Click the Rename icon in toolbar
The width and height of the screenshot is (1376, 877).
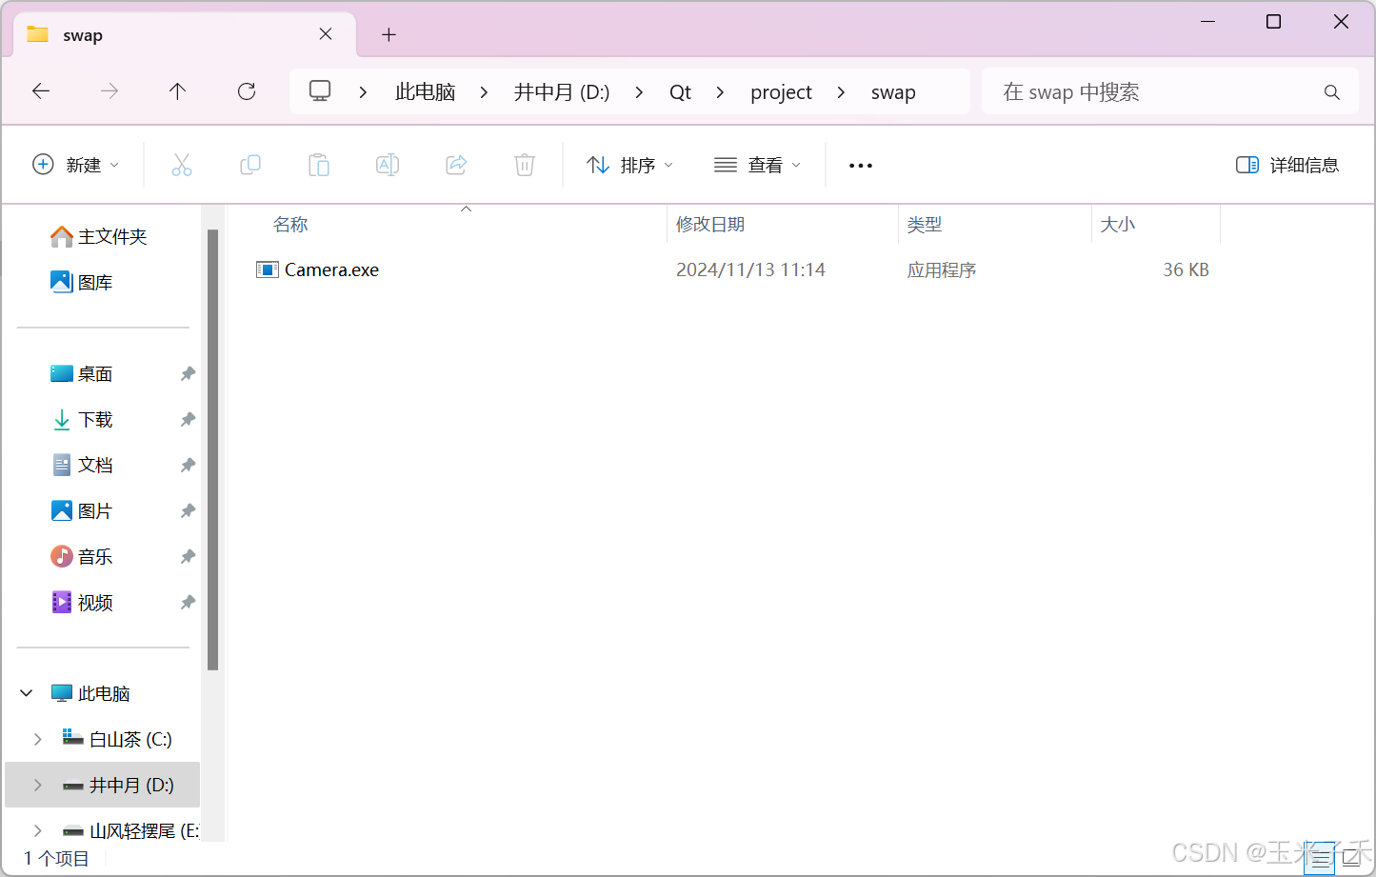[388, 165]
